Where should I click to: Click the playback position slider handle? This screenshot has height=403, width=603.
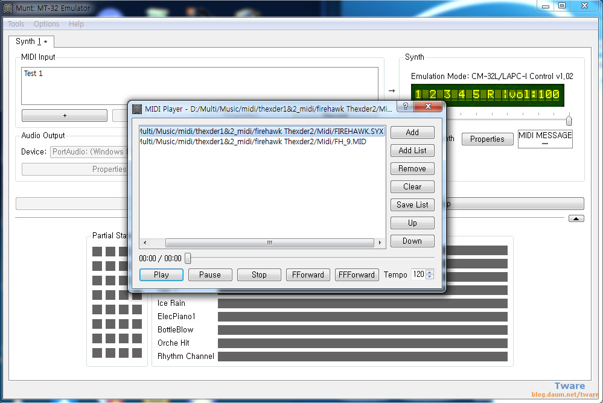(188, 258)
